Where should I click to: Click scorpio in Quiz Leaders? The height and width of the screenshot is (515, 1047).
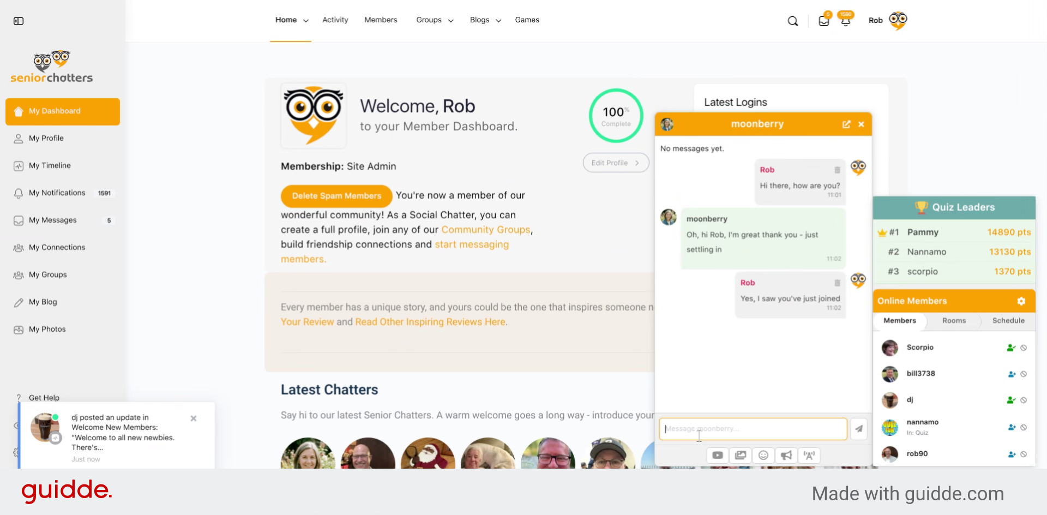pos(922,272)
